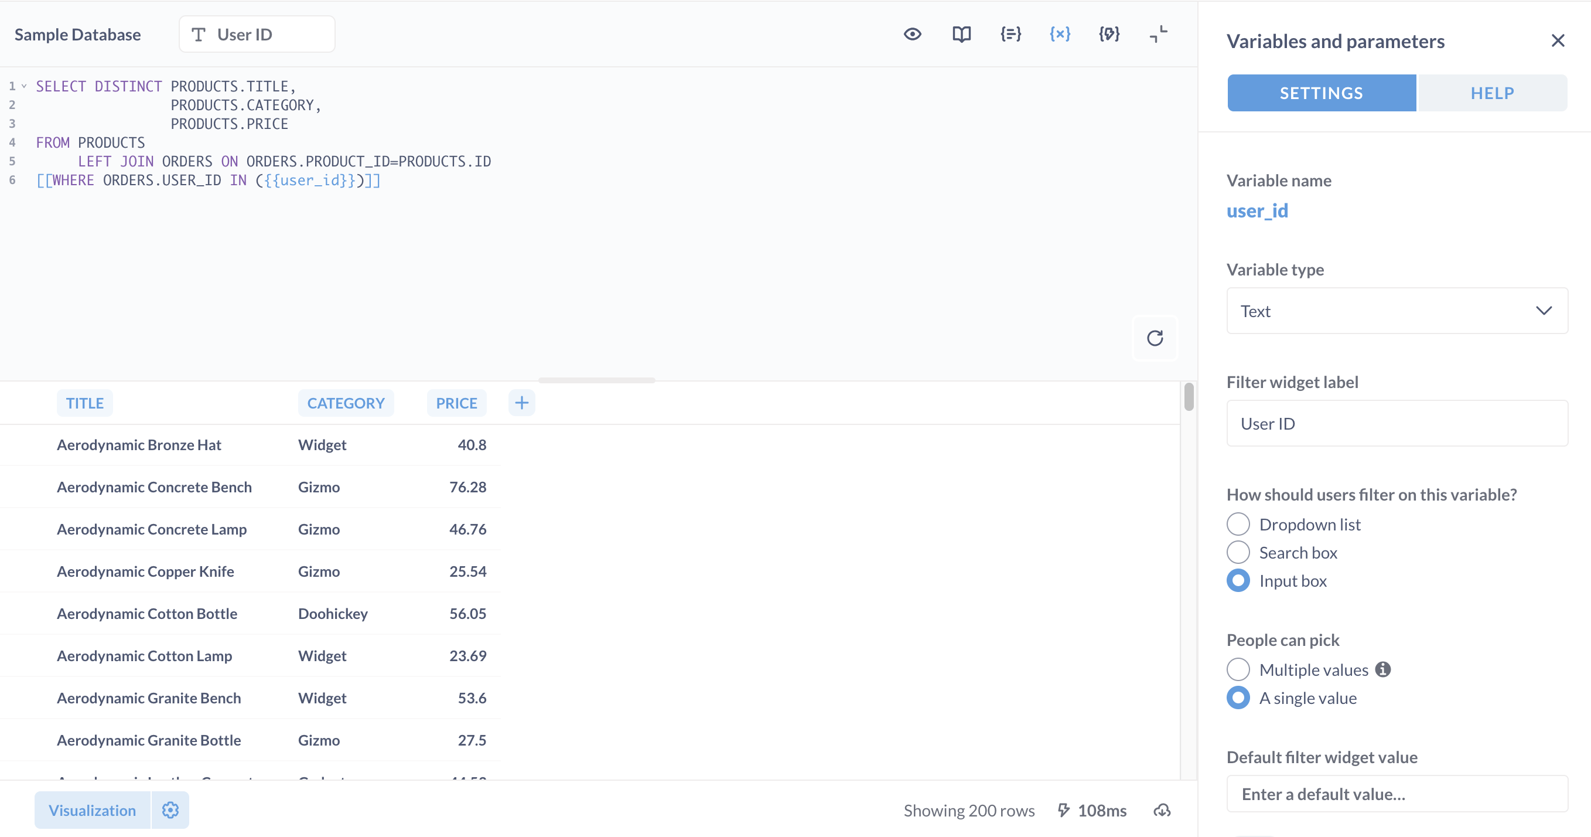Select the Search box radio option
Screen dimensions: 1591x837
pyautogui.click(x=1238, y=552)
